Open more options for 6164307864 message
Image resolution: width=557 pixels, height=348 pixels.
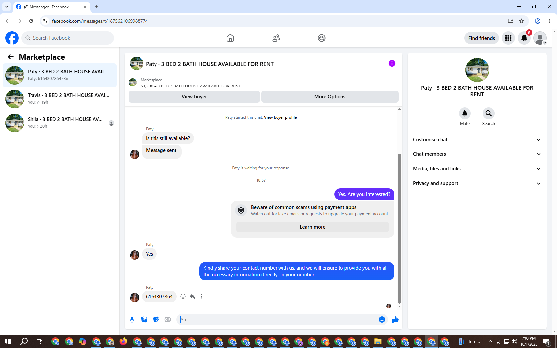click(202, 296)
